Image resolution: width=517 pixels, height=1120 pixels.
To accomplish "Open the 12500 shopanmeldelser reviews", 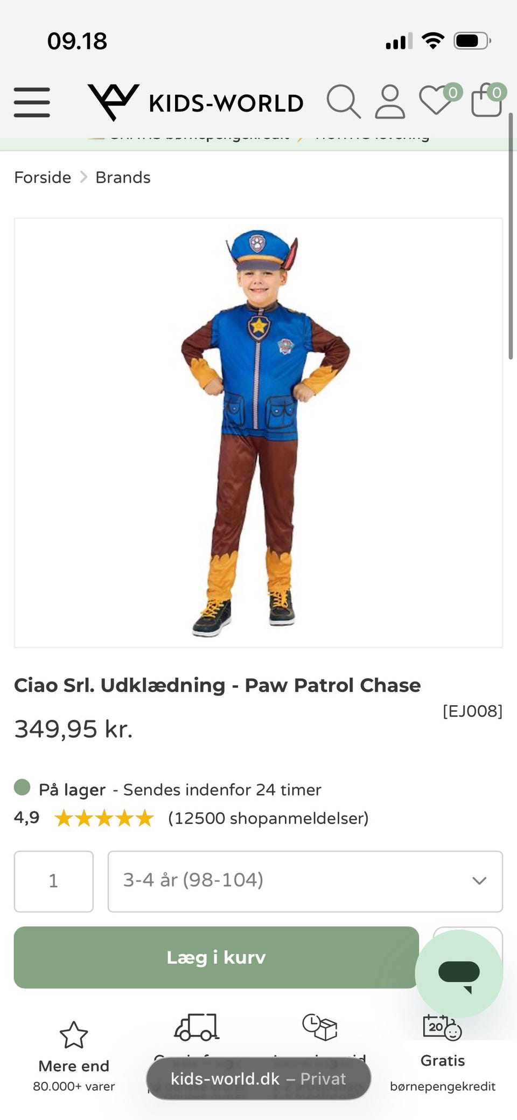I will click(x=268, y=818).
